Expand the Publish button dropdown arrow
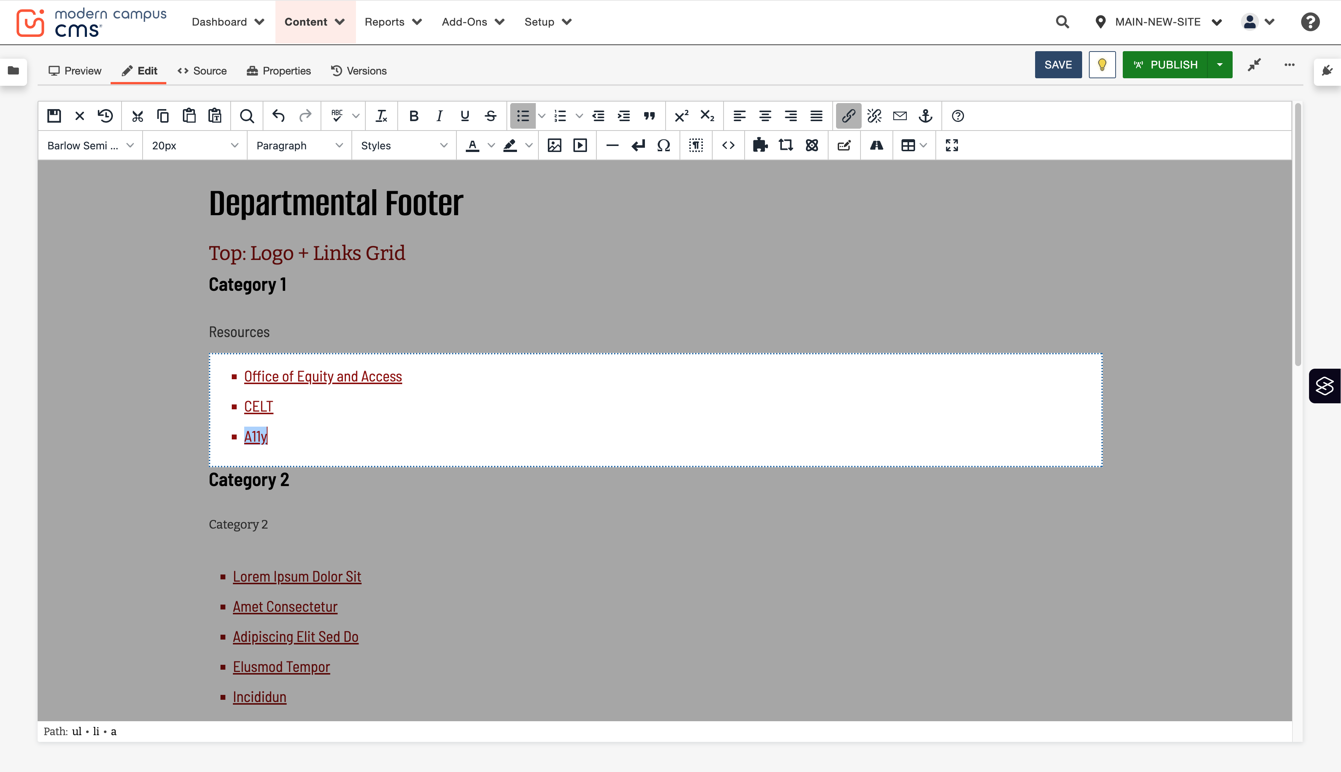Image resolution: width=1341 pixels, height=772 pixels. (x=1219, y=65)
